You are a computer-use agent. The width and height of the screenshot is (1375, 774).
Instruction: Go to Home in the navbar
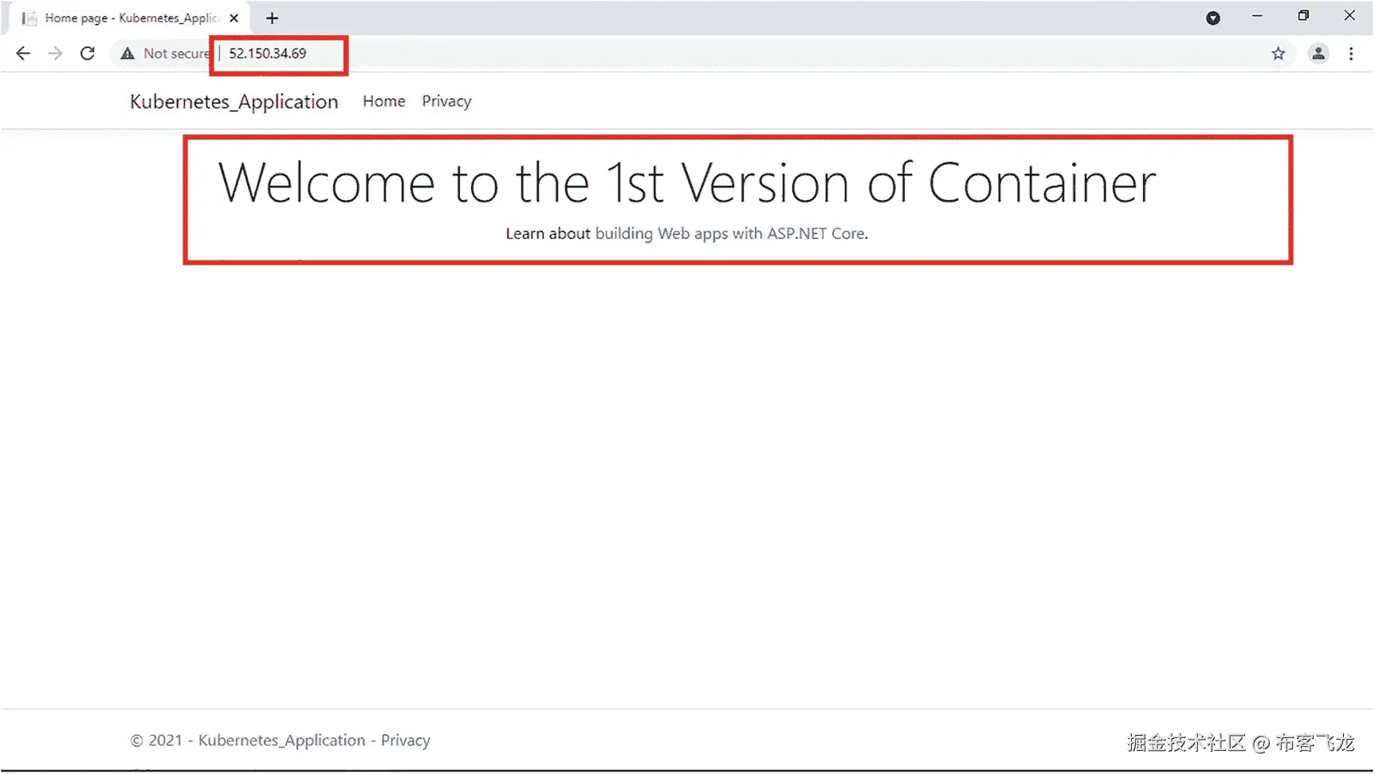(384, 101)
